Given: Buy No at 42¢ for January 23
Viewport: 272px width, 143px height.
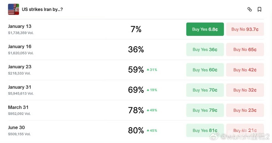Looking at the screenshot, I should tap(245, 70).
